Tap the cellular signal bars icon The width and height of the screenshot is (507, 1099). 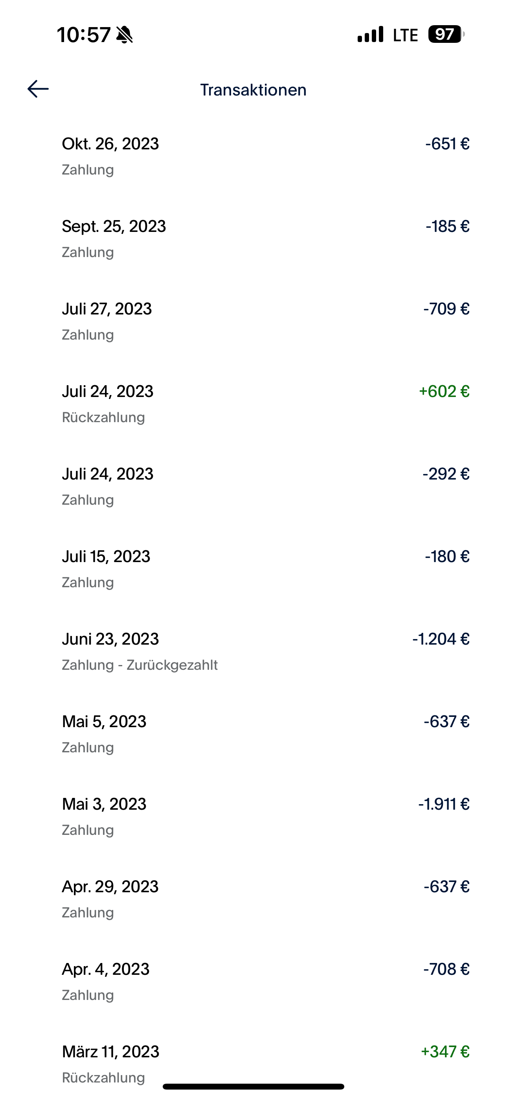coord(370,35)
